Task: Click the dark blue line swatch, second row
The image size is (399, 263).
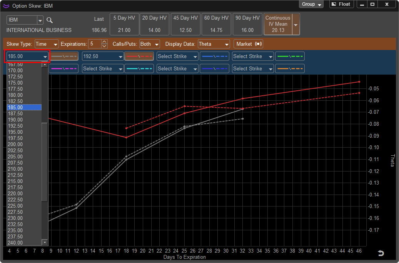Action: coord(215,69)
